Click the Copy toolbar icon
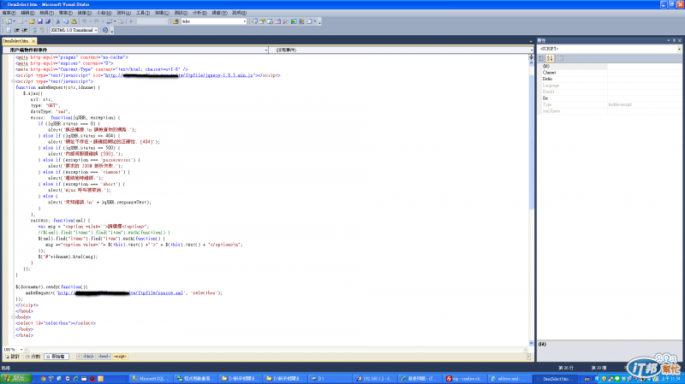This screenshot has height=384, width=685. click(66, 21)
